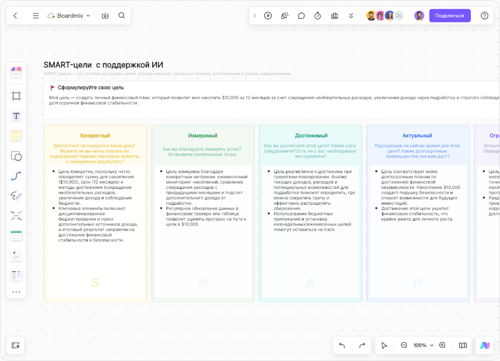Click the Подходящее ли сейчас время question
Viewport: 500px width, 361px height.
417,151
